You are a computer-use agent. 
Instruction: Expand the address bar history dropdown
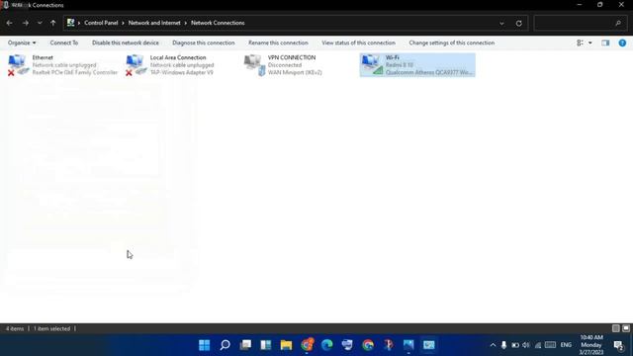pos(501,24)
